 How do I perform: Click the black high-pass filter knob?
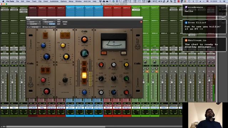pyautogui.click(x=65, y=80)
